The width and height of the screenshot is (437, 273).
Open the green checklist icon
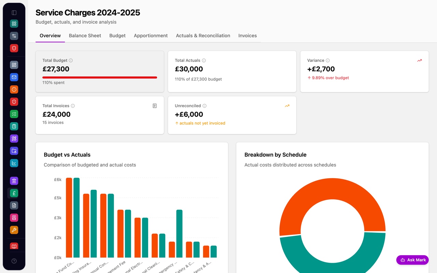click(x=14, y=114)
